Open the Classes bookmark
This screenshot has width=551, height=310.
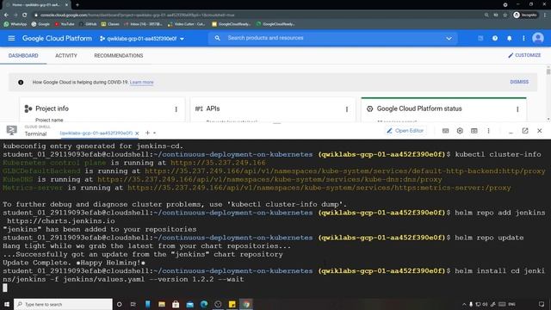point(110,24)
